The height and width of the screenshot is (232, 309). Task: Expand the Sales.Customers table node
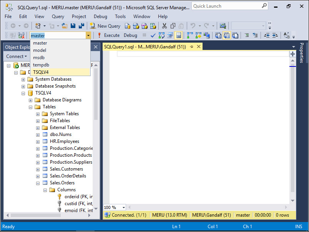pos(38,169)
